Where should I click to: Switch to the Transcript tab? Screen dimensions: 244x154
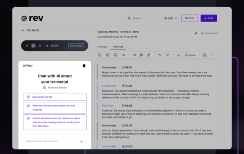[118, 47]
